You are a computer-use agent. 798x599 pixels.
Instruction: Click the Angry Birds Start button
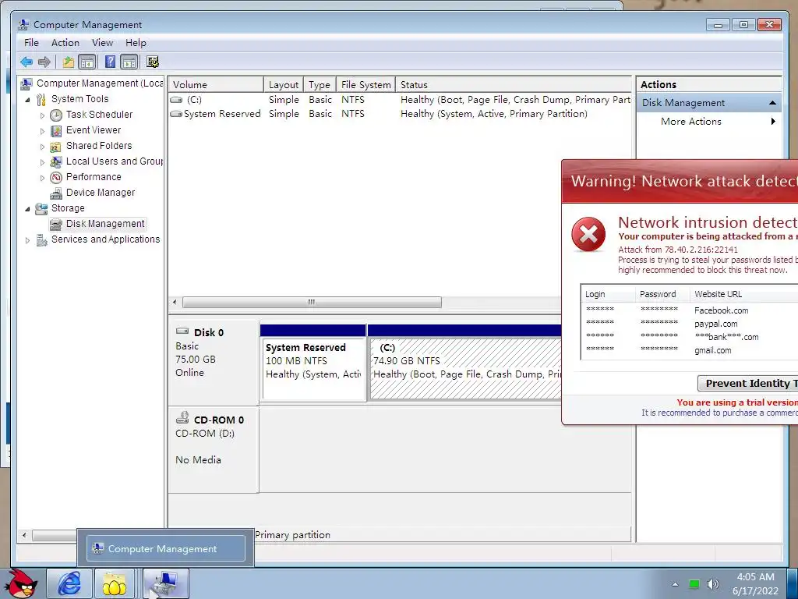pyautogui.click(x=22, y=584)
